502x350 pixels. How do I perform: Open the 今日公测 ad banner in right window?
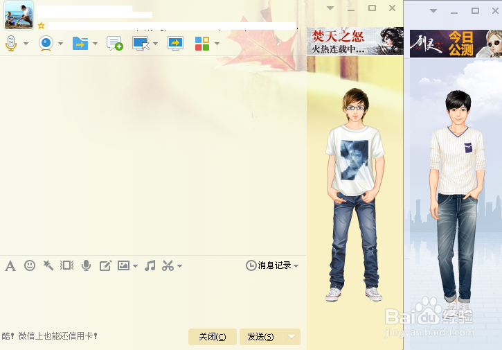click(x=456, y=44)
